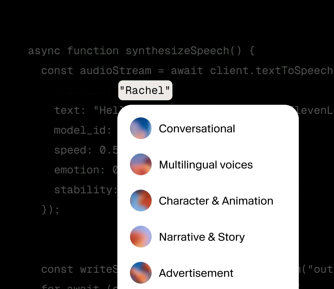Open the "Rachel" voice dropdown
Viewport: 334px width, 289px height.
[145, 90]
